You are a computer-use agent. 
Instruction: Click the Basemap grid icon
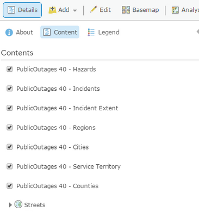[126, 10]
